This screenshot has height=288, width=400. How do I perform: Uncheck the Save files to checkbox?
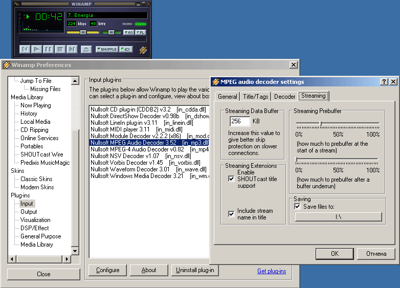[297, 206]
